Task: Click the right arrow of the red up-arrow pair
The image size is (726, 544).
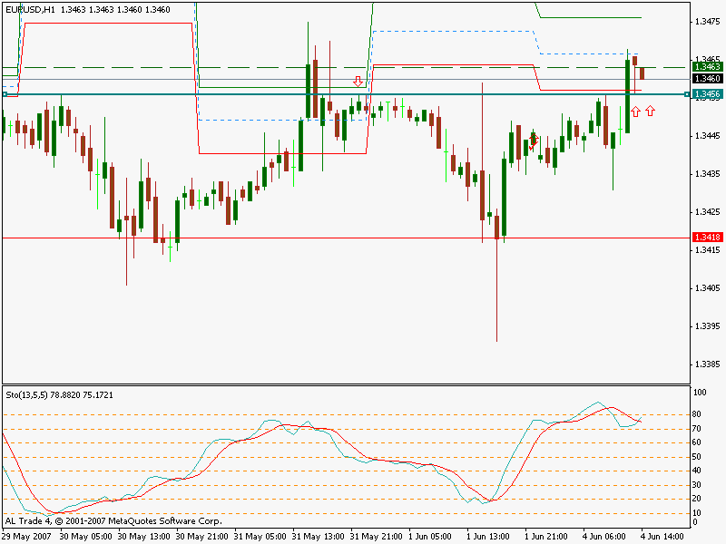Action: point(651,111)
